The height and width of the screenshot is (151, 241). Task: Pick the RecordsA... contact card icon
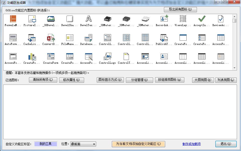(x=164, y=19)
